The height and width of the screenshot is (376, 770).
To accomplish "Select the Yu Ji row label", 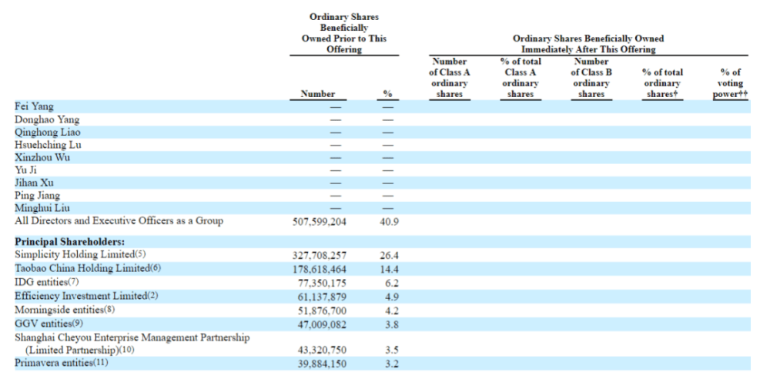I will click(25, 170).
